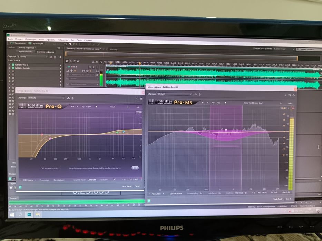The height and width of the screenshot is (241, 322).
Task: Open Track 1 input dropdown
Action: (x=82, y=75)
